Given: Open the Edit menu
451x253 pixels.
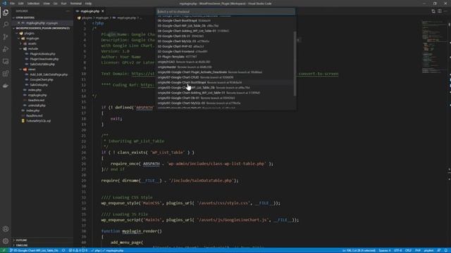Looking at the screenshot, I should click(x=20, y=4).
